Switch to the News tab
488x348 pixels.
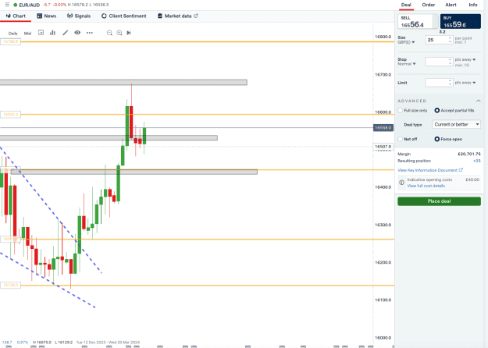click(x=46, y=16)
